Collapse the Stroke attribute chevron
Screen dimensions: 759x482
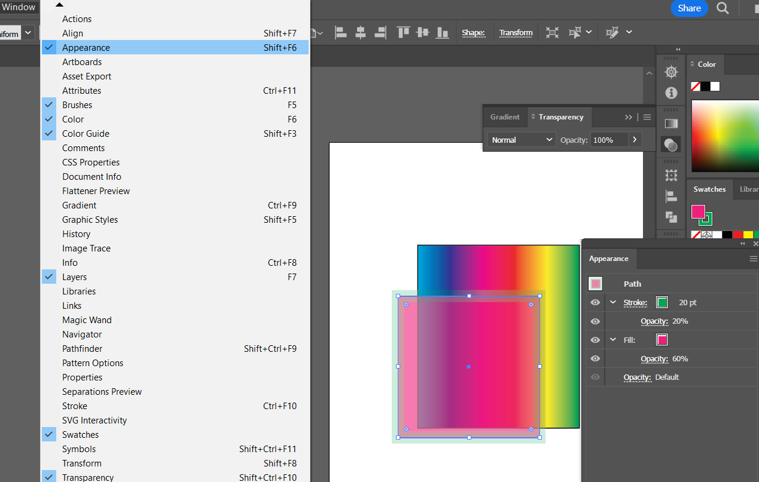click(x=613, y=303)
